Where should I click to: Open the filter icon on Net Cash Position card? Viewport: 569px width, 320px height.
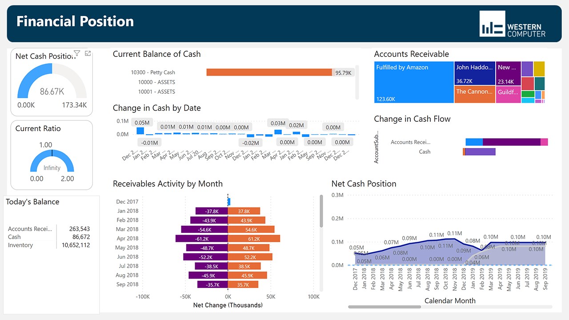click(x=77, y=53)
